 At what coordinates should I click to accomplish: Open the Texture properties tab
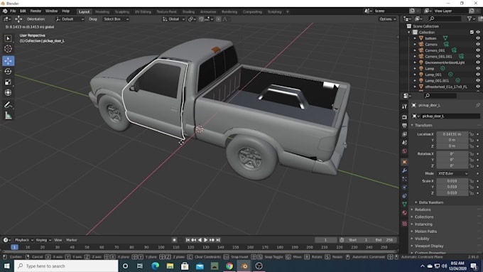(404, 223)
